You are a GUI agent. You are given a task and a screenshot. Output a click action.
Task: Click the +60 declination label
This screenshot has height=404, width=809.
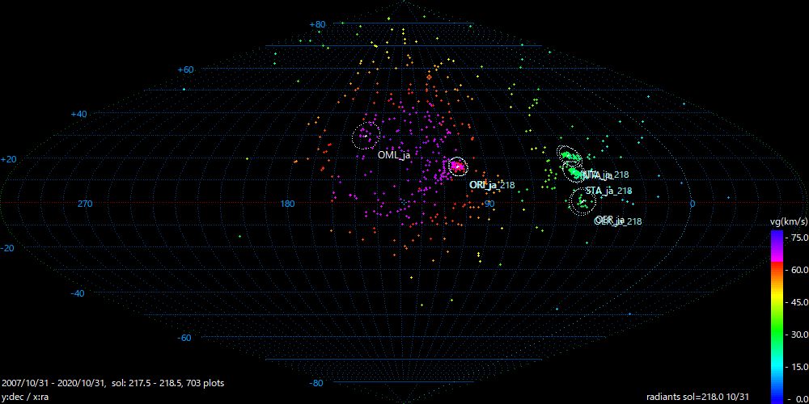coord(186,69)
